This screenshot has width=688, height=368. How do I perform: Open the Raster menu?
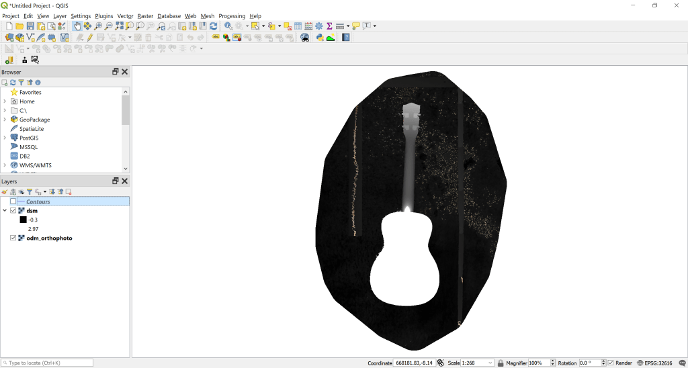pos(145,16)
